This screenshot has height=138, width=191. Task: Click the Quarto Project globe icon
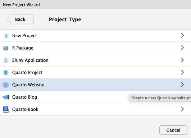pyautogui.click(x=6, y=73)
